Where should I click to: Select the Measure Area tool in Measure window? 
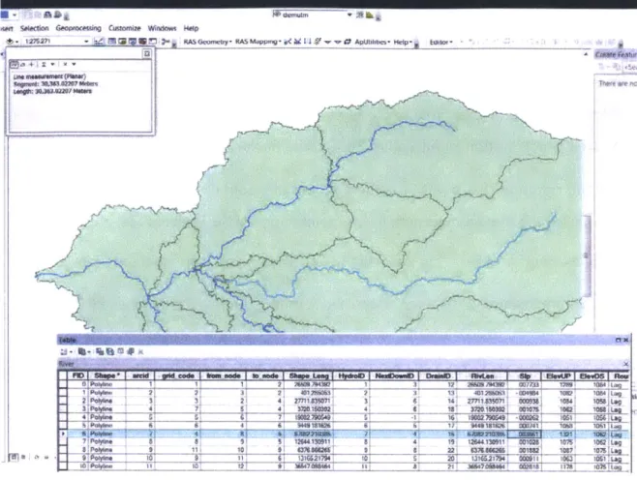point(23,64)
